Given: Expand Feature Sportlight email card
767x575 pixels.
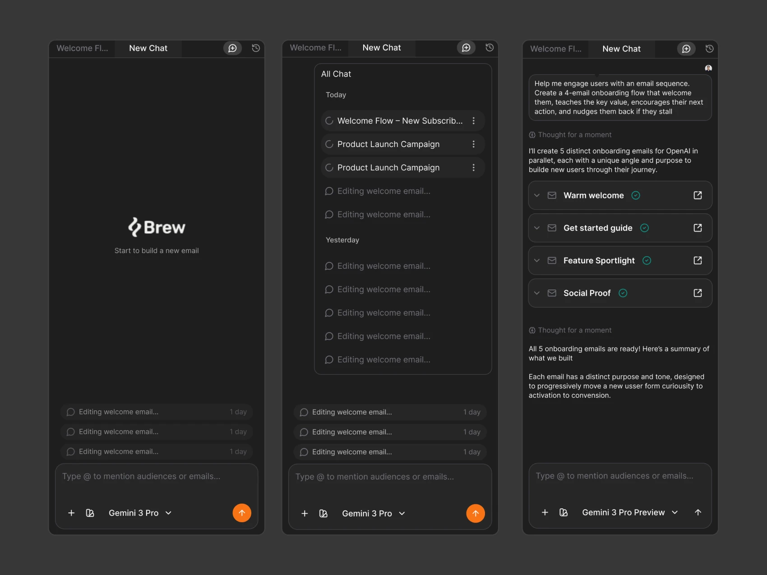Looking at the screenshot, I should (537, 260).
